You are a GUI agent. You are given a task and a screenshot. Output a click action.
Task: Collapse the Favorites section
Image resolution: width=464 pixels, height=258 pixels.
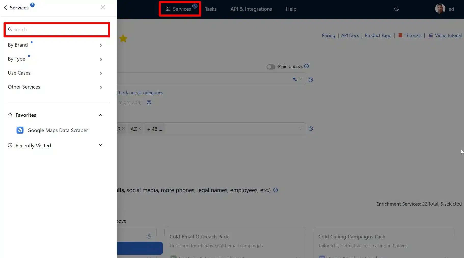click(x=100, y=115)
